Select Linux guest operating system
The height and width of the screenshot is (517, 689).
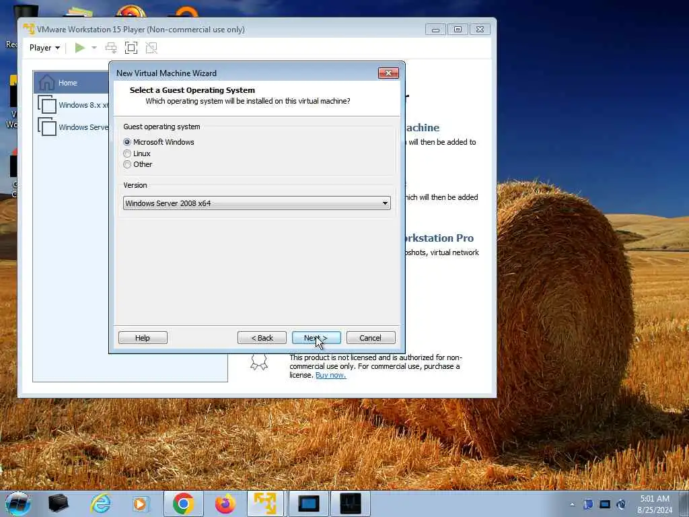[127, 153]
